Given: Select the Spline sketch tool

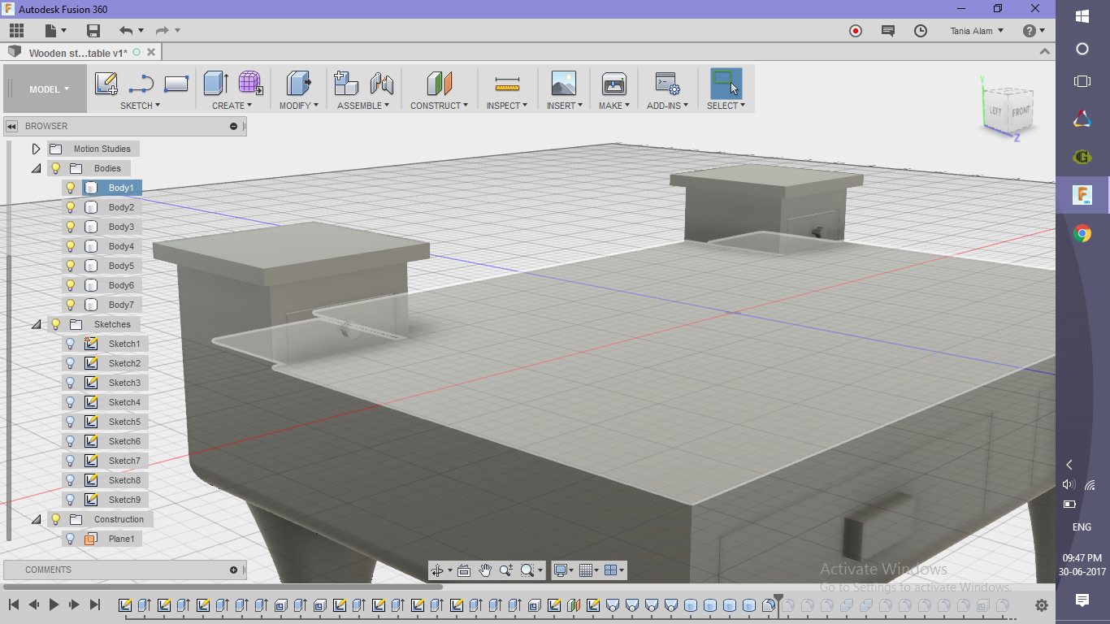Looking at the screenshot, I should (141, 83).
